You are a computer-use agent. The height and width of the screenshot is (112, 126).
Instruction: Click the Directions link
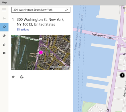pos(23,30)
